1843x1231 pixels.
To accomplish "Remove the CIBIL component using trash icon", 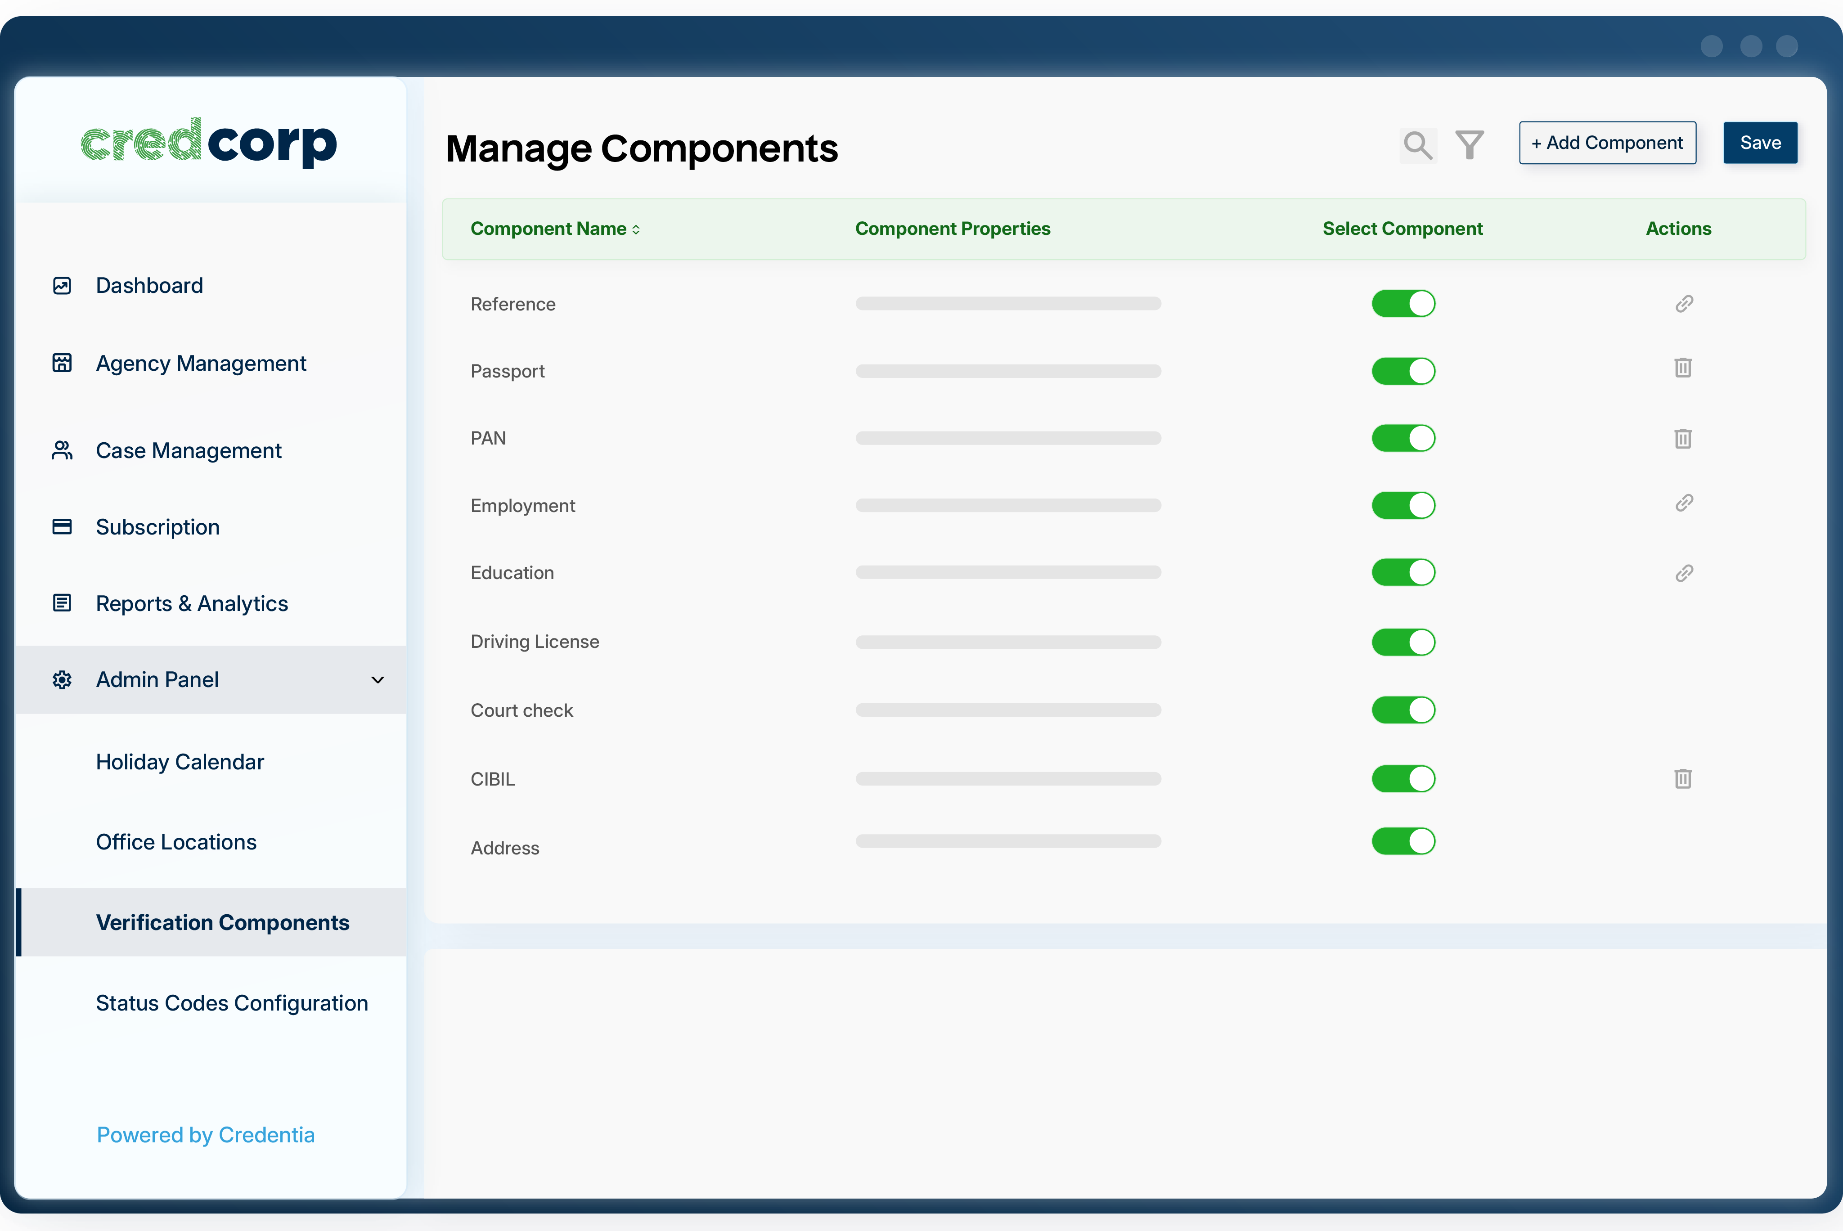I will pos(1683,779).
